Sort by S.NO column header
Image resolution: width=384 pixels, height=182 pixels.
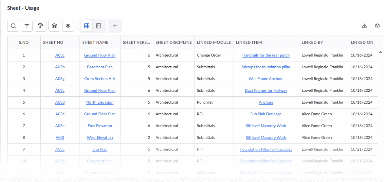click(x=24, y=42)
